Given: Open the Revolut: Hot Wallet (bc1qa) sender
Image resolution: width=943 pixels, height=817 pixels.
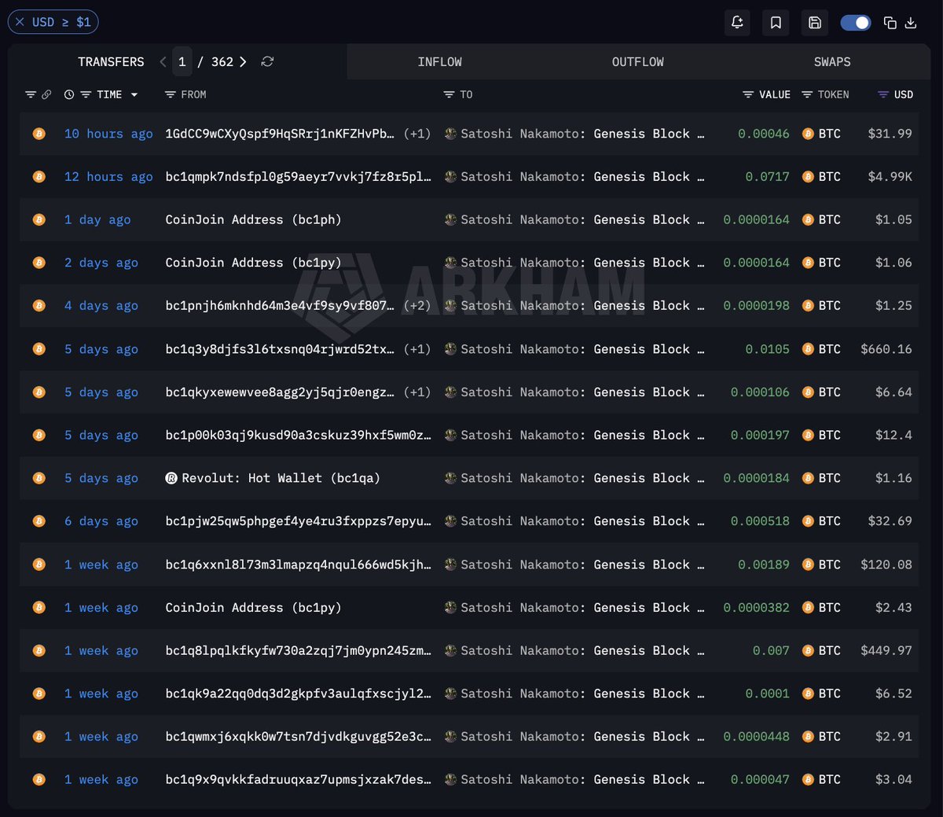Looking at the screenshot, I should [281, 478].
